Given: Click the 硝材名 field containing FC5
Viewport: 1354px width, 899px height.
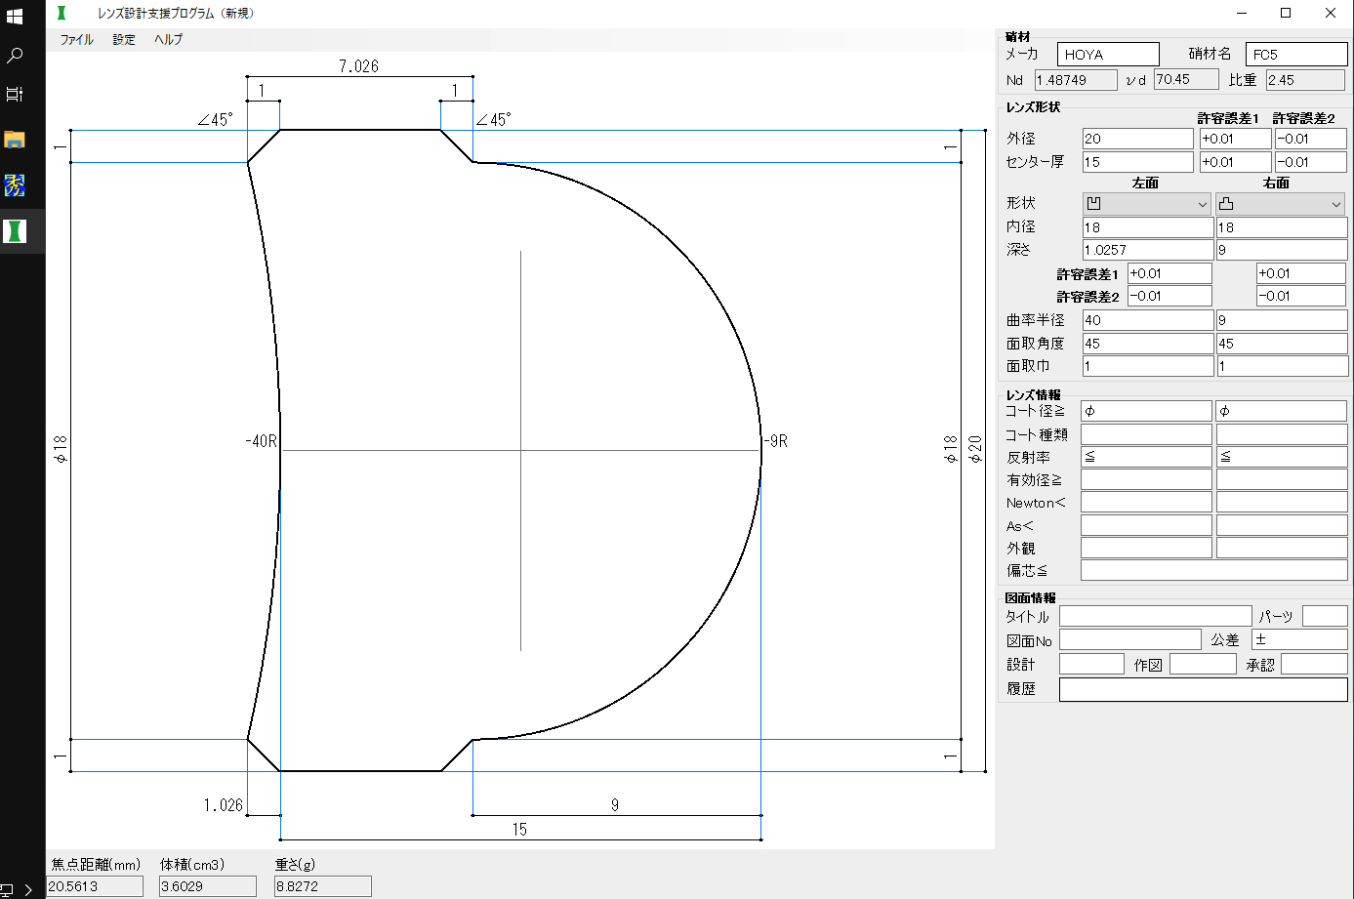Looking at the screenshot, I should (x=1295, y=55).
